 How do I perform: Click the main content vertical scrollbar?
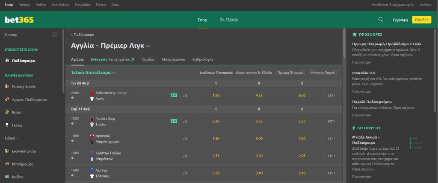pyautogui.click(x=344, y=43)
